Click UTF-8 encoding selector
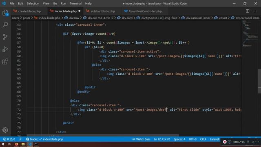The width and height of the screenshot is (261, 147). click(192, 139)
